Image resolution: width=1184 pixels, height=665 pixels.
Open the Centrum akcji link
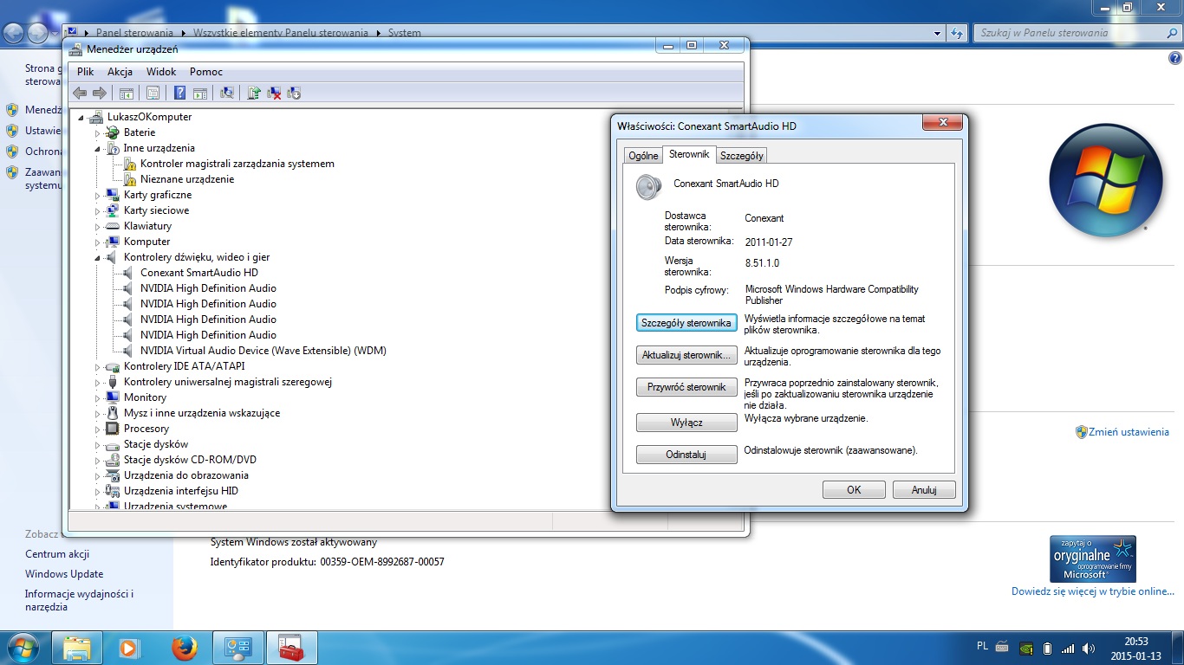(57, 554)
